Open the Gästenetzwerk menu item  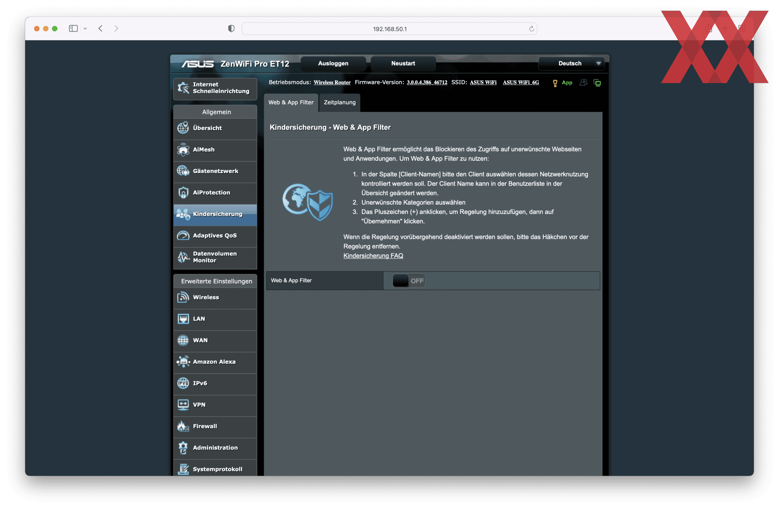(x=215, y=171)
